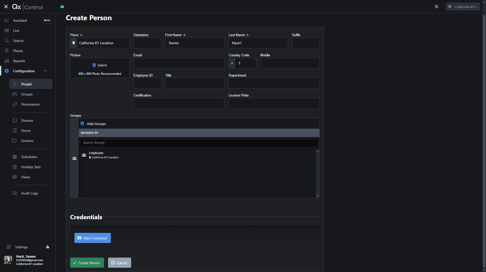
Task: Click the Permissions key icon
Action: click(15, 104)
